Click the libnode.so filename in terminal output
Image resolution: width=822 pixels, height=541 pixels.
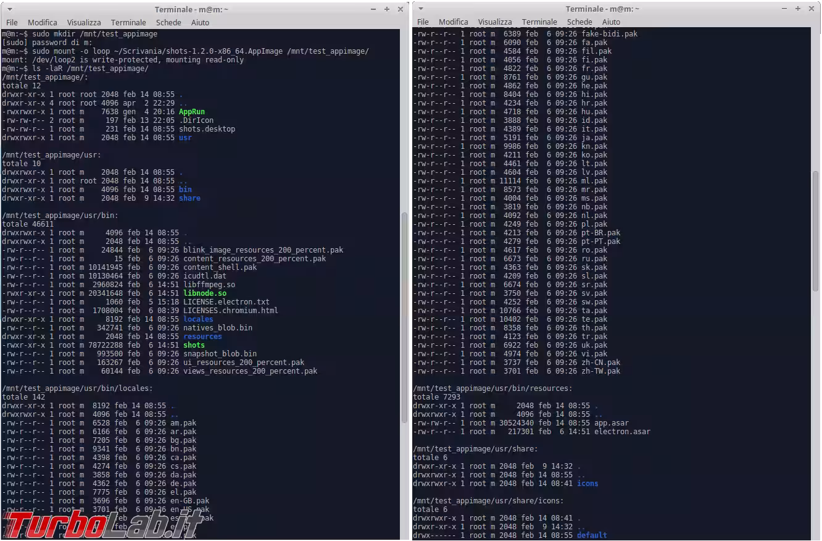point(204,293)
